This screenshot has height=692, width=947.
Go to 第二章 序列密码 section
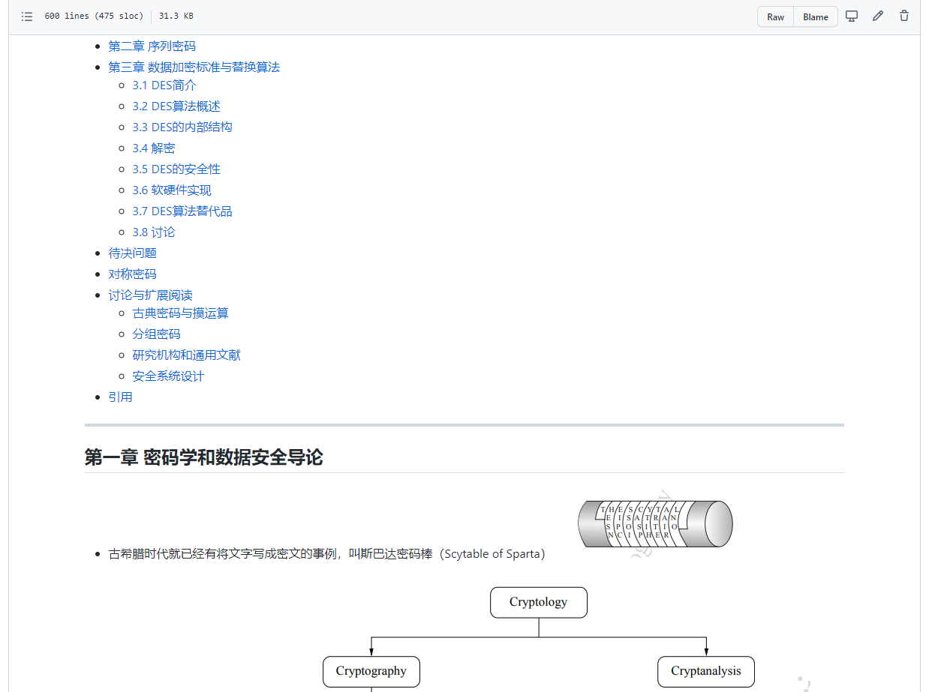pyautogui.click(x=152, y=46)
